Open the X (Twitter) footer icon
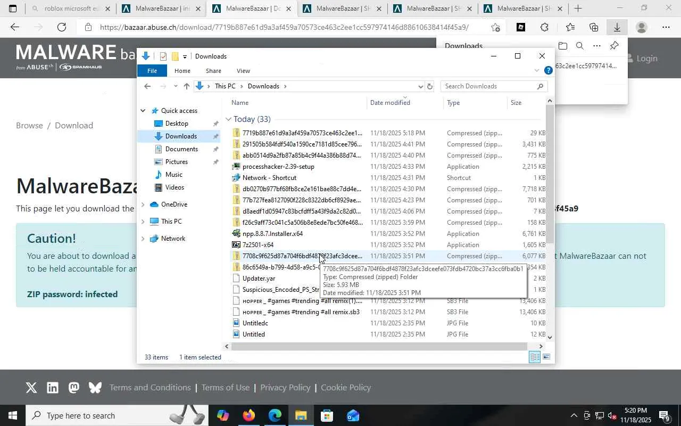The image size is (681, 426). click(x=31, y=388)
